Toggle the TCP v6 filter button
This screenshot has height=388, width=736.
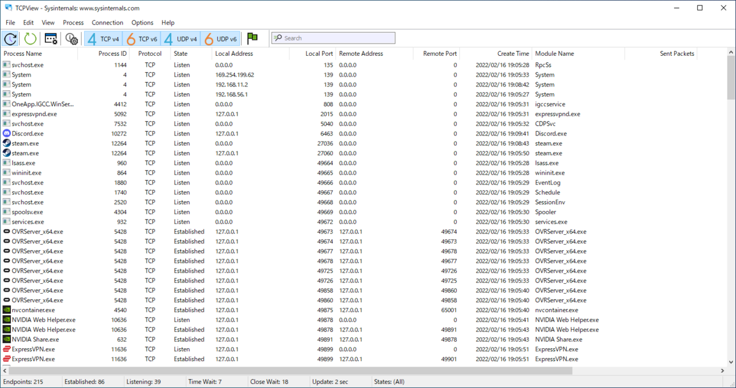142,39
